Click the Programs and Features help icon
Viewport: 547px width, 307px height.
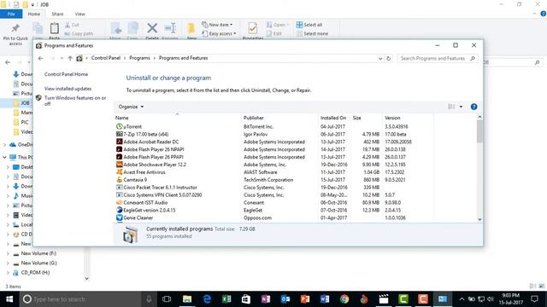(473, 107)
